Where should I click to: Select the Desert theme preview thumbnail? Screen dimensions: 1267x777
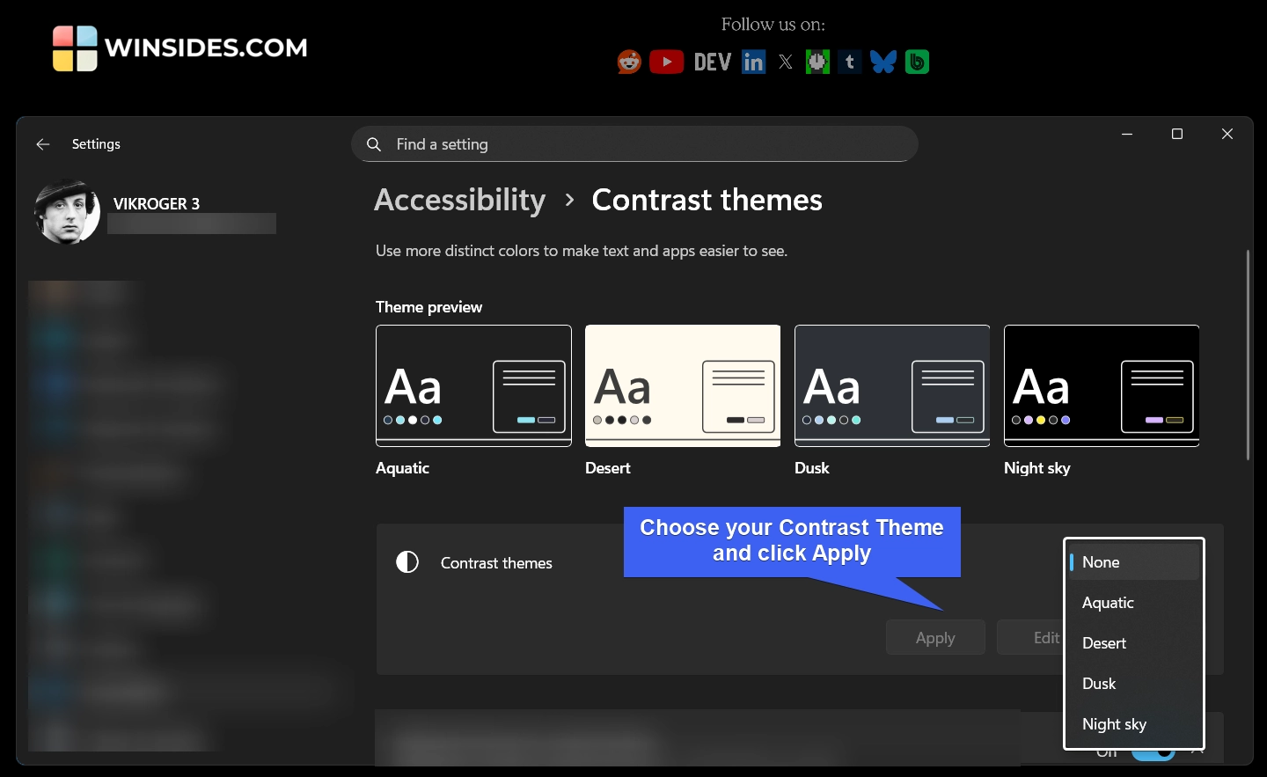[x=683, y=385]
